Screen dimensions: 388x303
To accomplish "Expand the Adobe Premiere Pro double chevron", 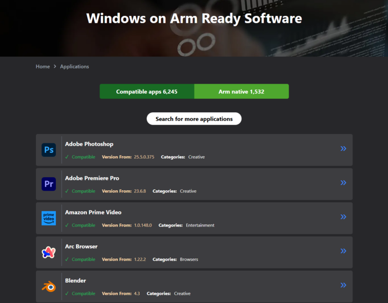I will (343, 182).
